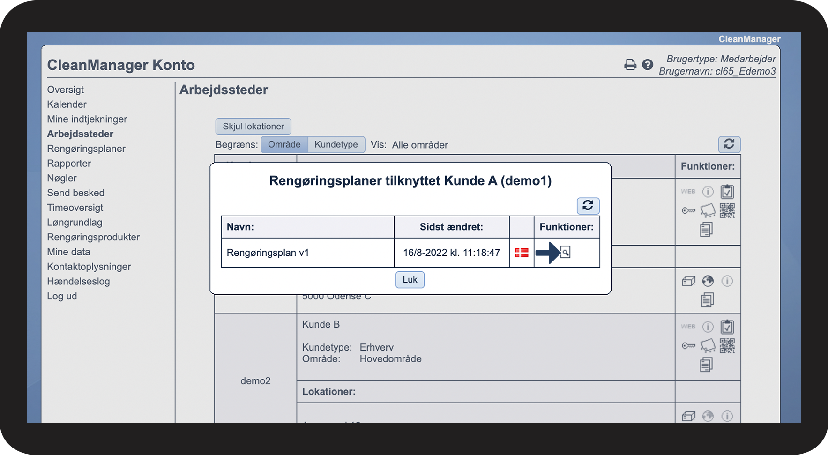Open help via question mark icon
Screen dimensions: 828x455
tap(647, 65)
